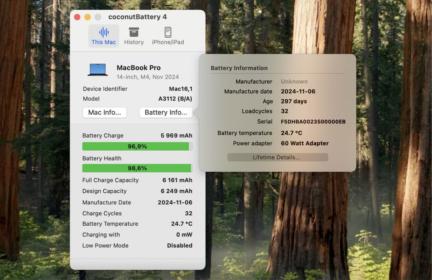
Task: Select the Charge Cycles value 32
Action: click(x=189, y=214)
